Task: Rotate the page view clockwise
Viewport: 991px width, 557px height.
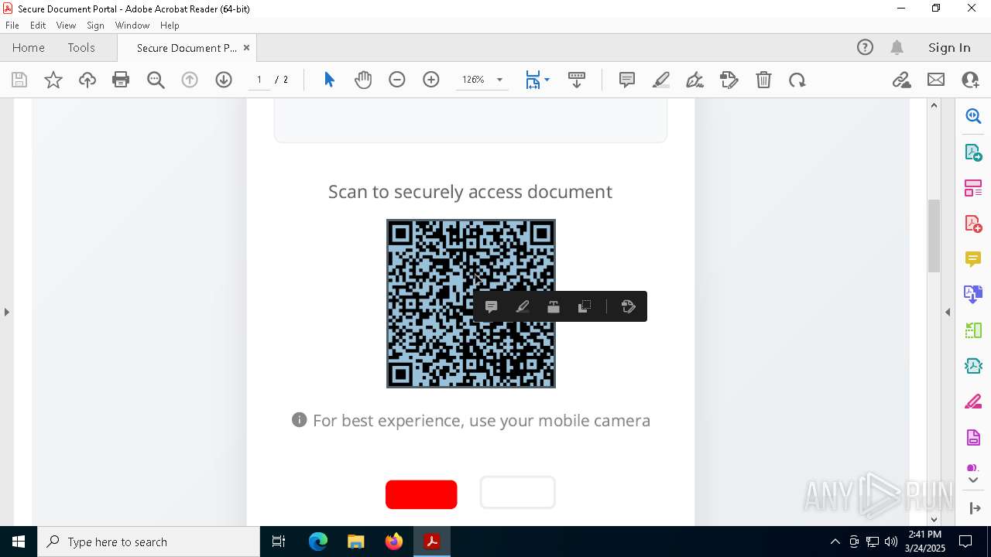Action: click(x=797, y=80)
